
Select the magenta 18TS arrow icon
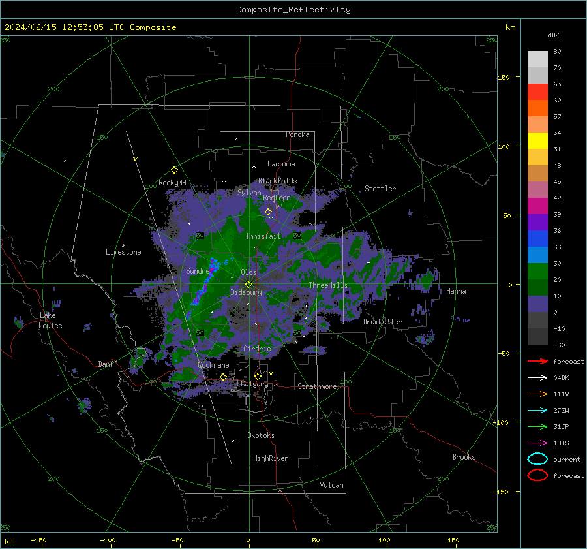537,443
